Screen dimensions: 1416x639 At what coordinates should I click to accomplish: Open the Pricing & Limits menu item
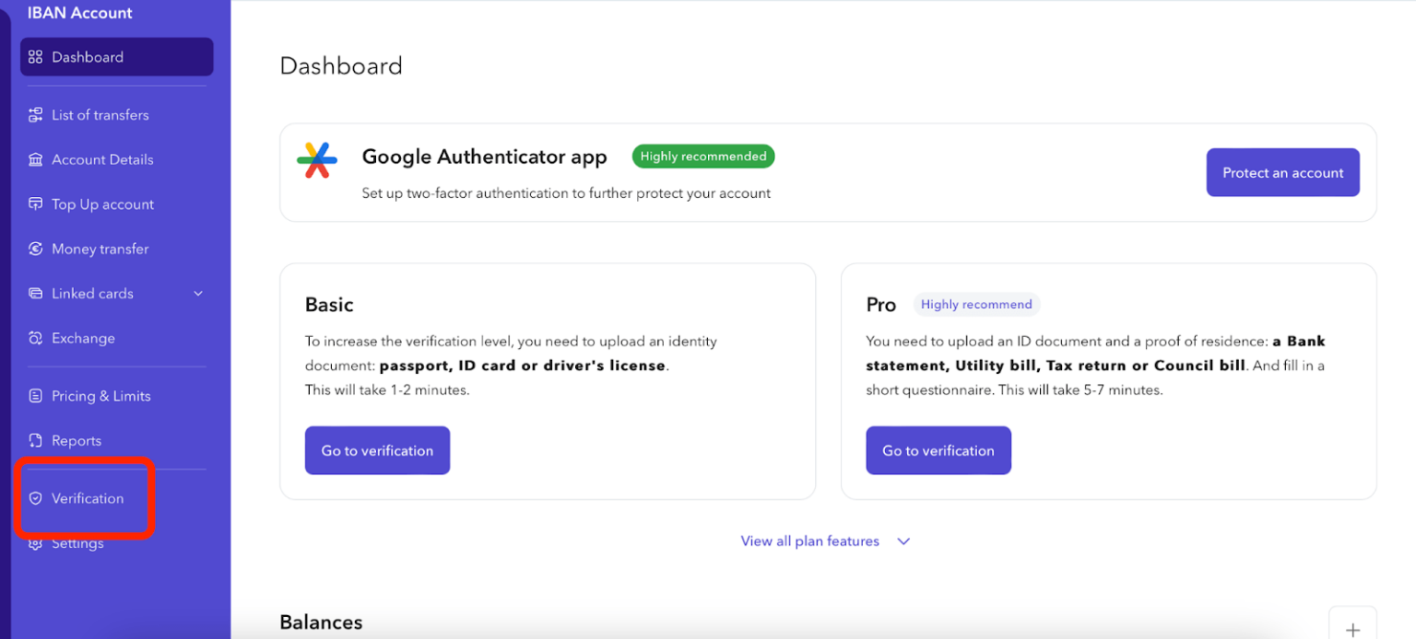pos(100,396)
